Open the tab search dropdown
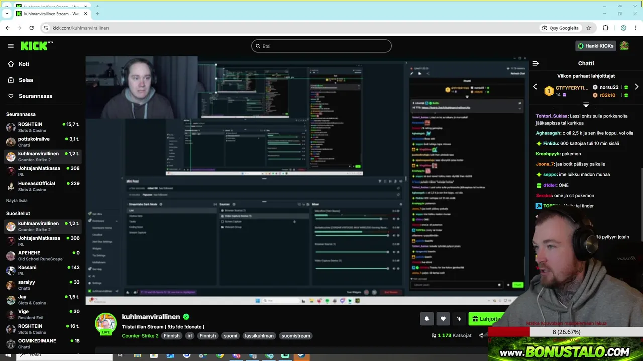 [x=7, y=13]
